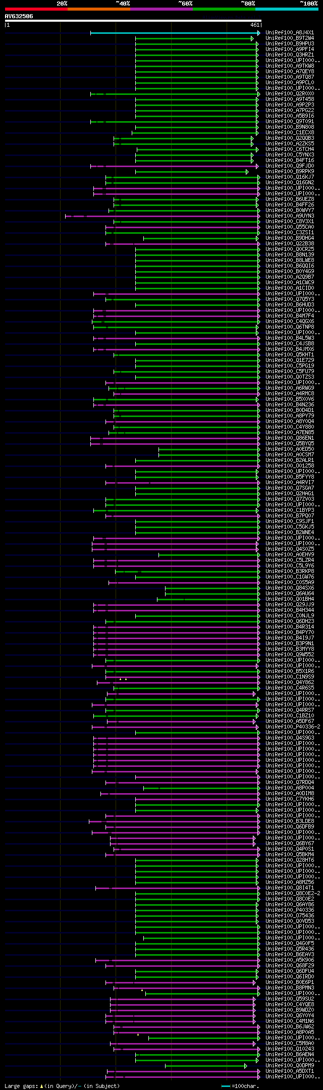Open the UniRef100_Q55CA0 hit

click(290, 227)
